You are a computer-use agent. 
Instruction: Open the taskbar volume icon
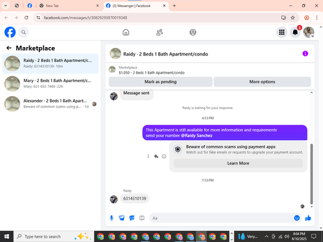pyautogui.click(x=287, y=236)
